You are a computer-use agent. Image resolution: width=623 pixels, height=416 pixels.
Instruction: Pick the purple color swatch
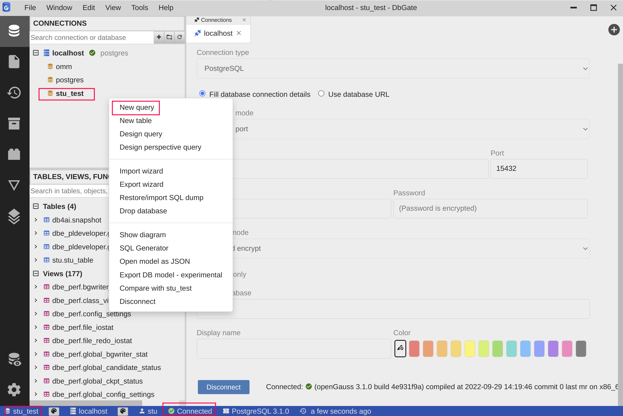553,348
